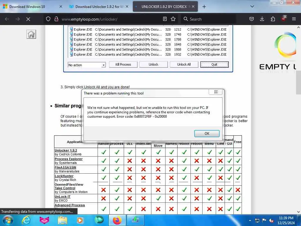The width and height of the screenshot is (301, 226).
Task: Select Explorer.EXE row with handle 1748
Action: (148, 34)
